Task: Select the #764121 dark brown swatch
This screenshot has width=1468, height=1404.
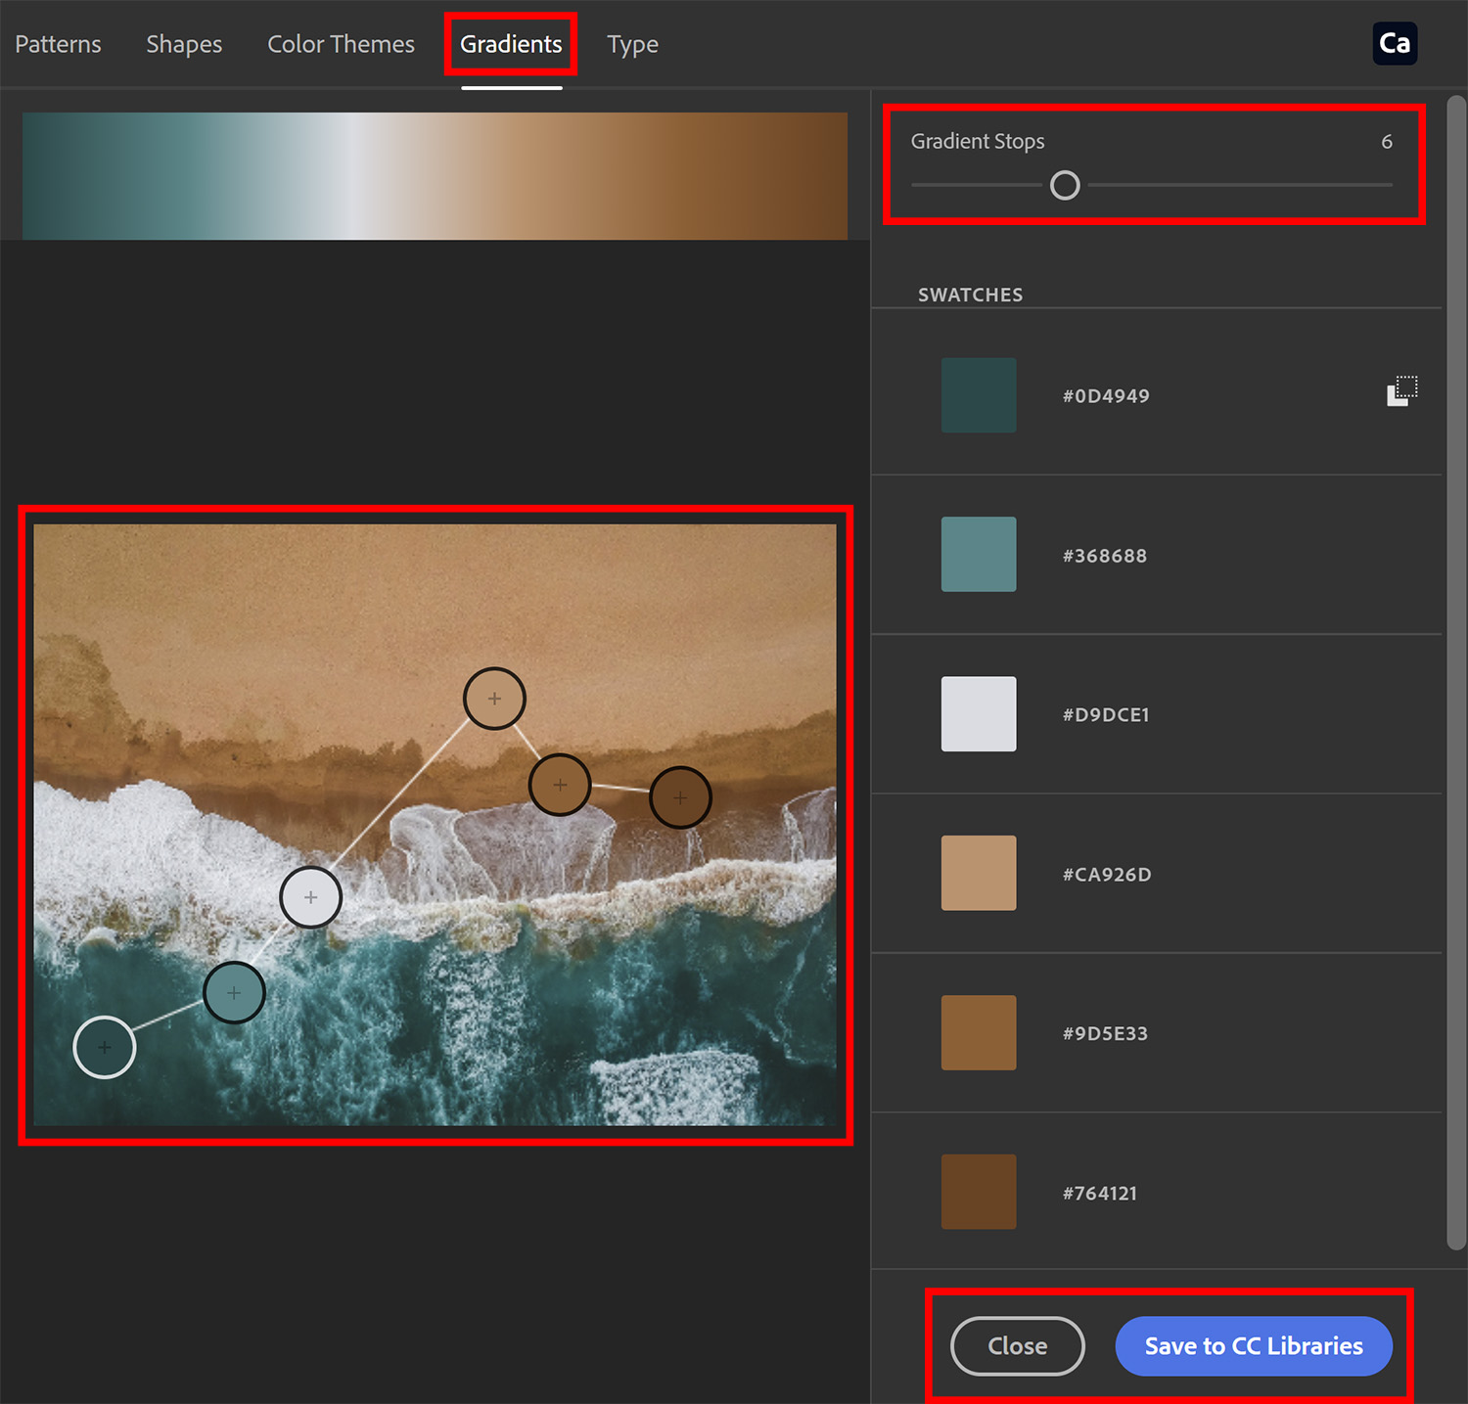Action: click(978, 1192)
